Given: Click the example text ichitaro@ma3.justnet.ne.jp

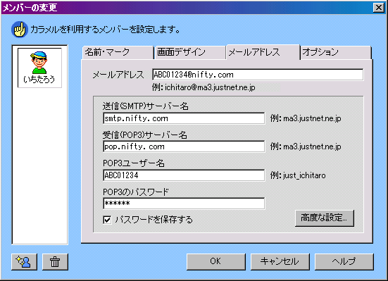Looking at the screenshot, I should click(210, 87).
